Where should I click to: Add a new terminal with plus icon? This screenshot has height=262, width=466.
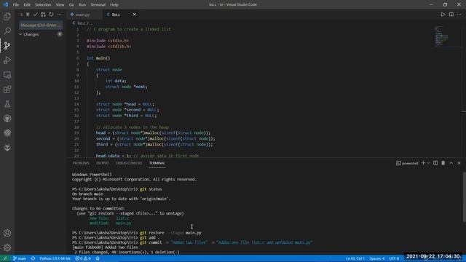(x=423, y=163)
